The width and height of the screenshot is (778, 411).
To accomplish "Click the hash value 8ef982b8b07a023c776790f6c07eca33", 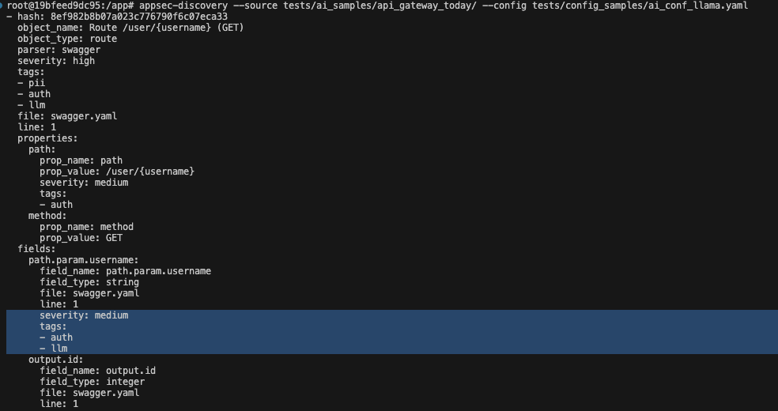I will click(x=139, y=17).
